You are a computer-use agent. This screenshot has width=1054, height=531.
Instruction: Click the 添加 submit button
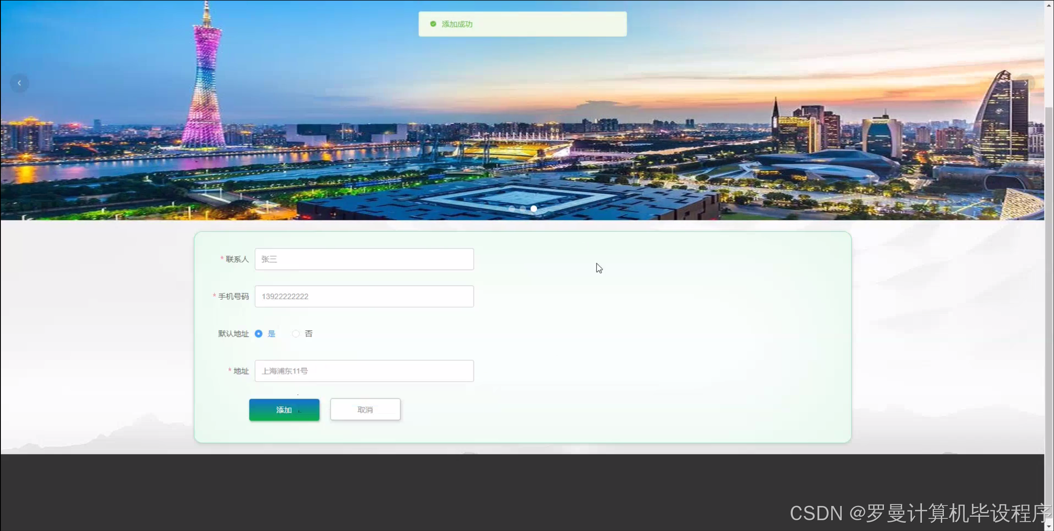click(x=284, y=410)
